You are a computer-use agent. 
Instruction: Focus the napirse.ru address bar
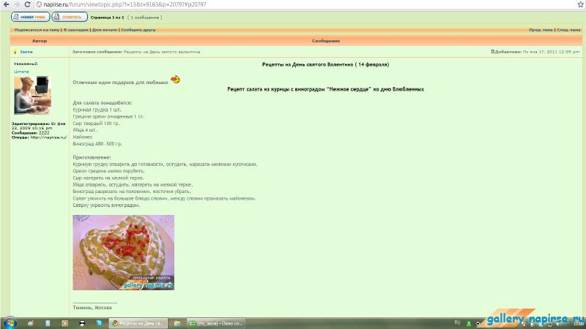(x=306, y=4)
